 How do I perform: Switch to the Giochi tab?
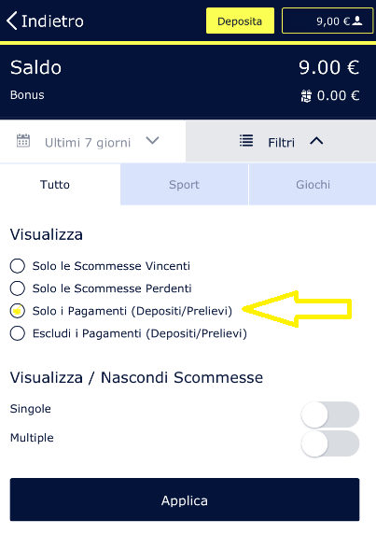coord(313,184)
